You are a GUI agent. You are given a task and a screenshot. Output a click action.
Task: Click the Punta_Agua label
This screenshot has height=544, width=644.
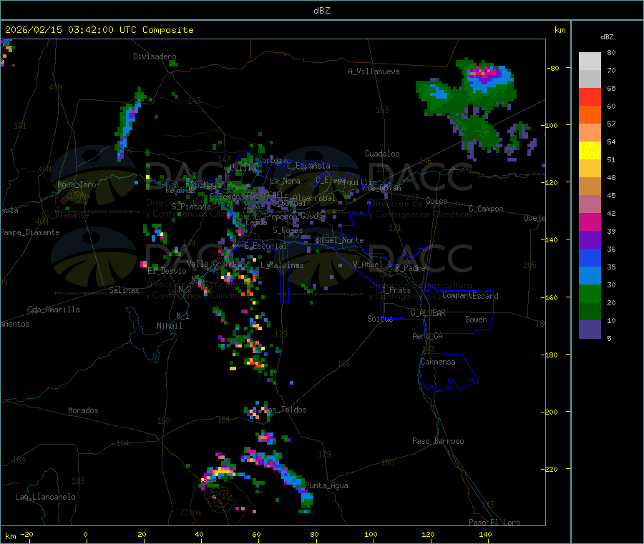(x=326, y=485)
